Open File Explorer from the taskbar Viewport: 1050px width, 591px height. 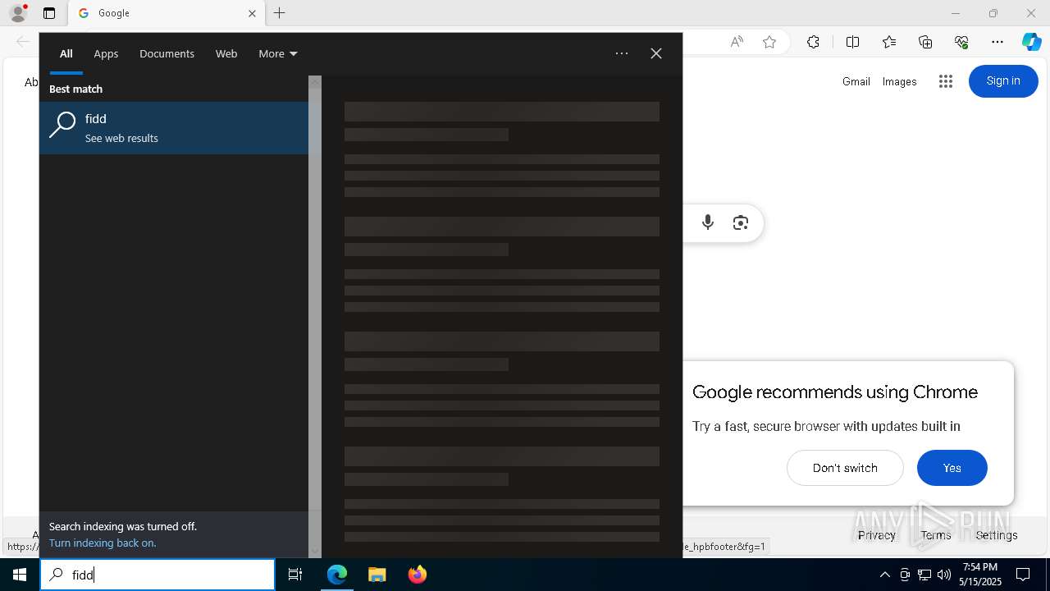click(x=377, y=575)
